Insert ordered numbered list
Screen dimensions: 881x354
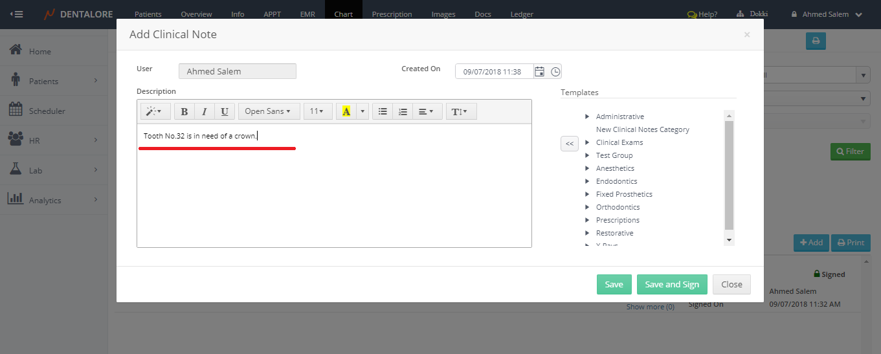pos(403,111)
